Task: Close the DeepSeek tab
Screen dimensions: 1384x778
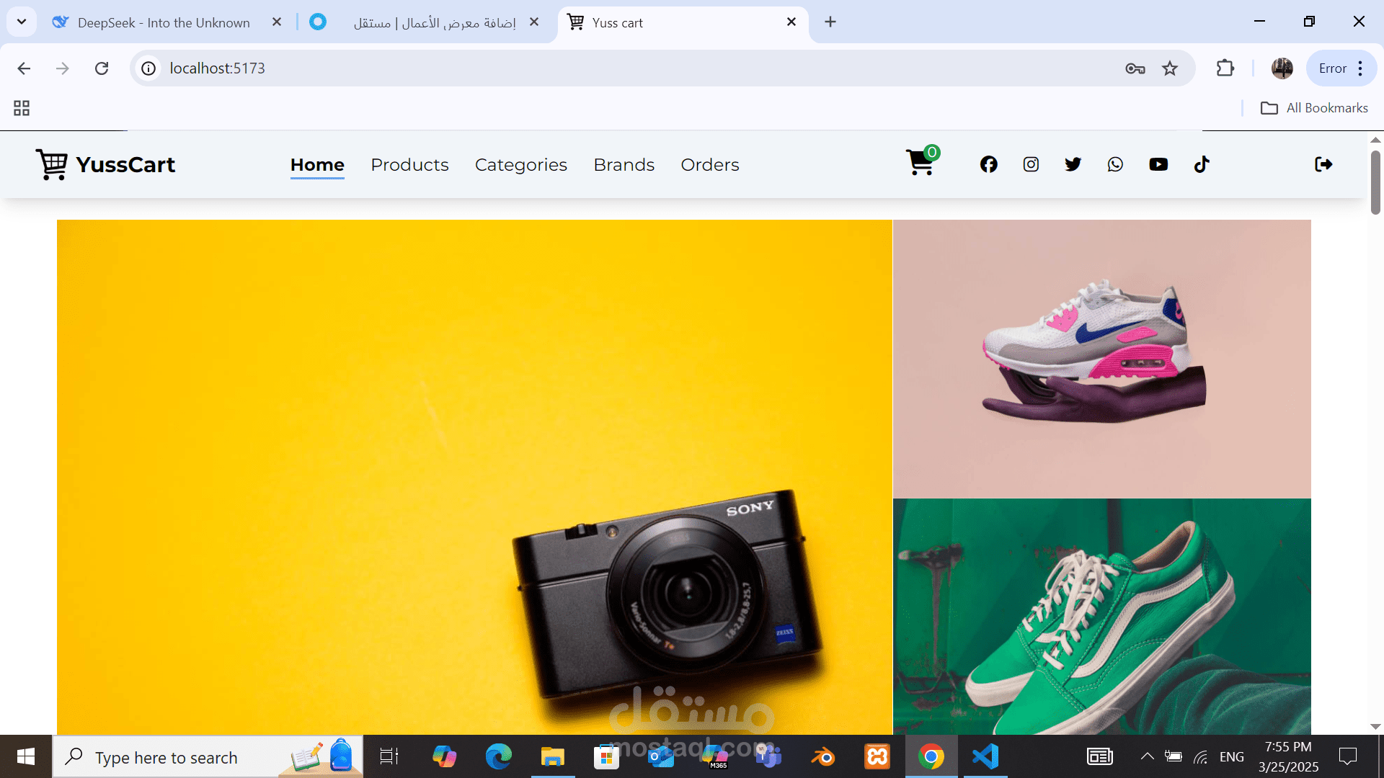Action: click(x=277, y=22)
